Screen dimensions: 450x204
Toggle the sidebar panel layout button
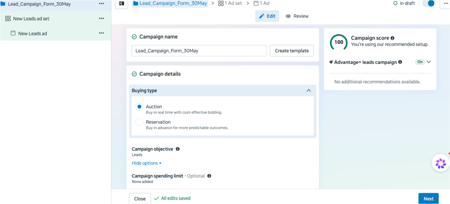tap(122, 4)
